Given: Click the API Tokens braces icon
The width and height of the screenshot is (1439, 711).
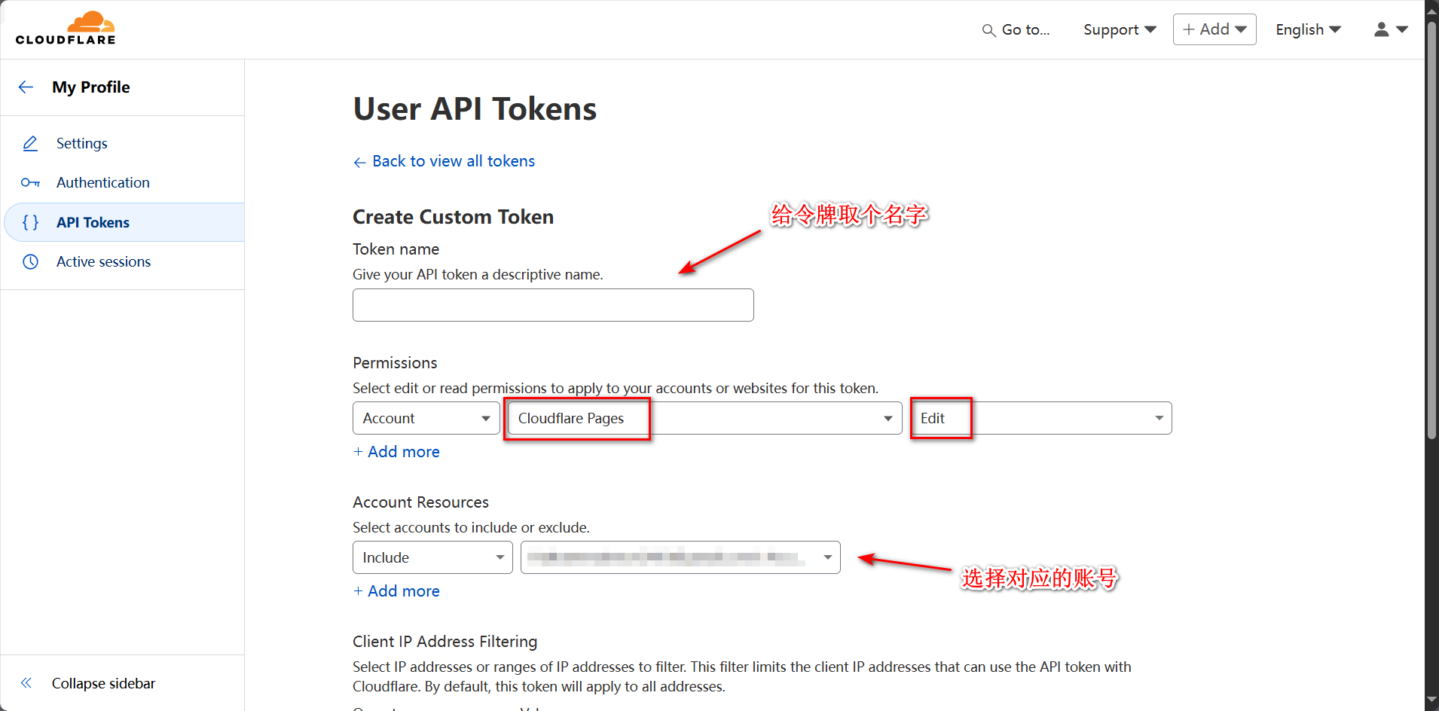Looking at the screenshot, I should [x=30, y=222].
